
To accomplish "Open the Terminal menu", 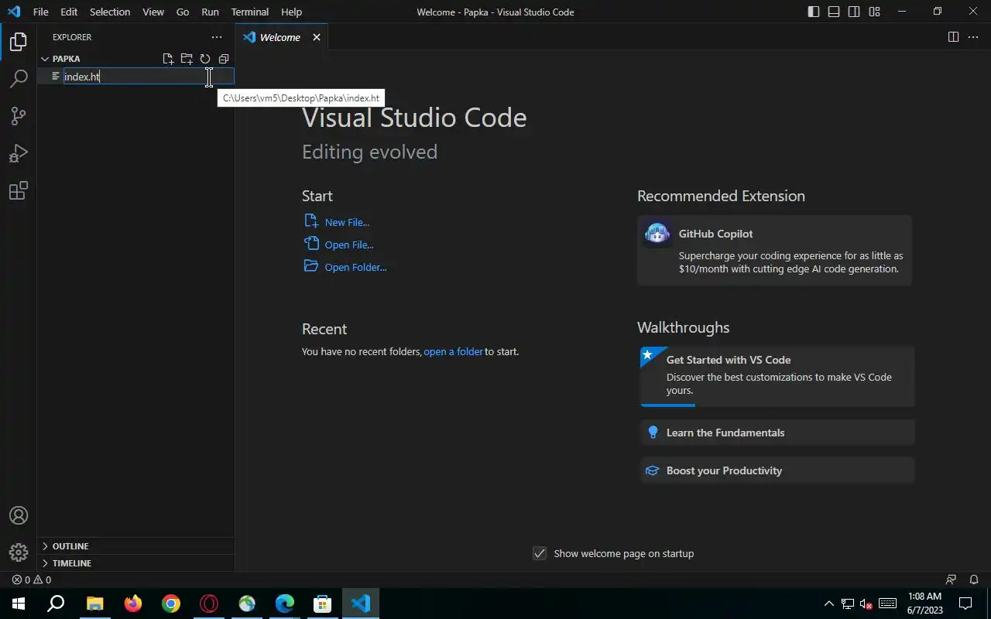I will pos(250,12).
